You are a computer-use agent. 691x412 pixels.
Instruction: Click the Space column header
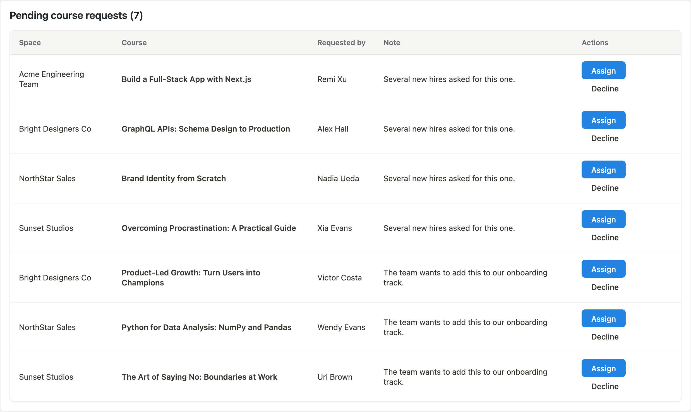pyautogui.click(x=30, y=43)
